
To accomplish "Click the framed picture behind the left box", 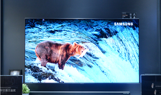I will tap(15, 72).
